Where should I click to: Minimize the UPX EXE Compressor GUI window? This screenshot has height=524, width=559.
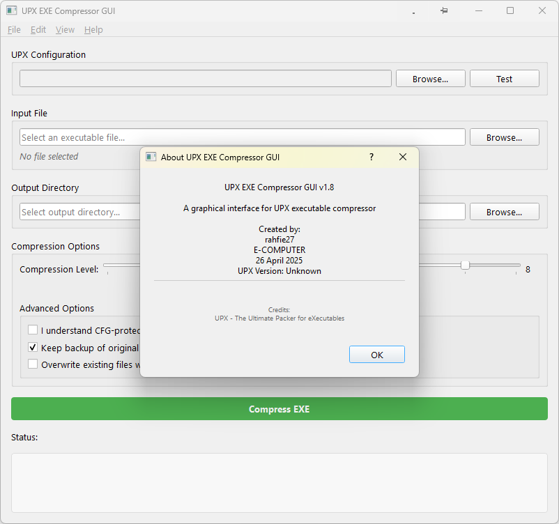[479, 10]
